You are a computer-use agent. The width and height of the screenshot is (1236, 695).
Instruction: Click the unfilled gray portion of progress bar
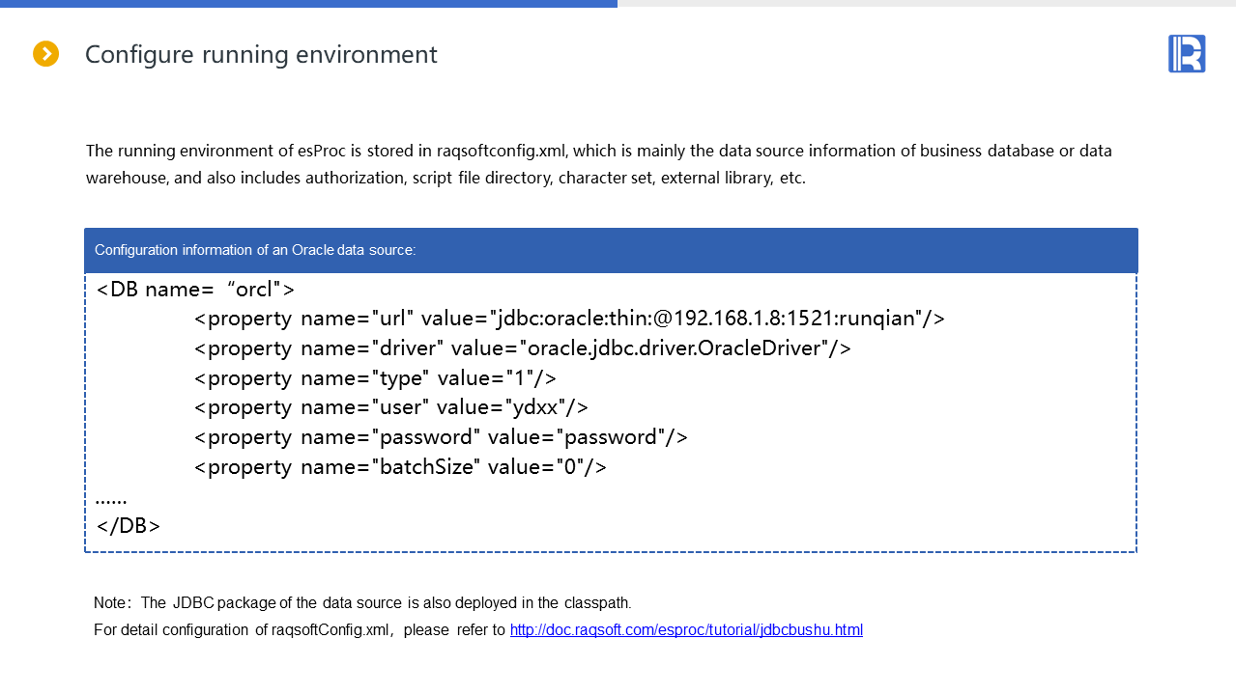point(926,4)
